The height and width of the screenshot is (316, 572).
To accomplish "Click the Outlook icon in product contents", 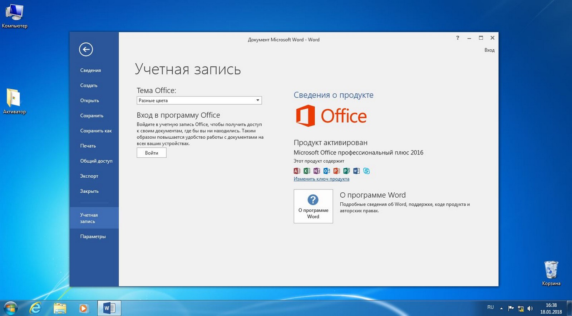I will [327, 171].
